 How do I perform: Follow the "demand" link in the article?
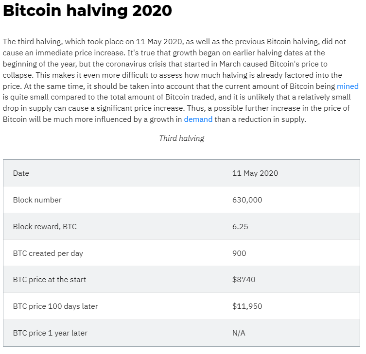point(198,119)
